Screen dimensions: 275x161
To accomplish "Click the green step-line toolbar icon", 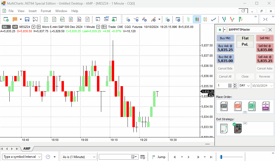I will coord(241,19).
